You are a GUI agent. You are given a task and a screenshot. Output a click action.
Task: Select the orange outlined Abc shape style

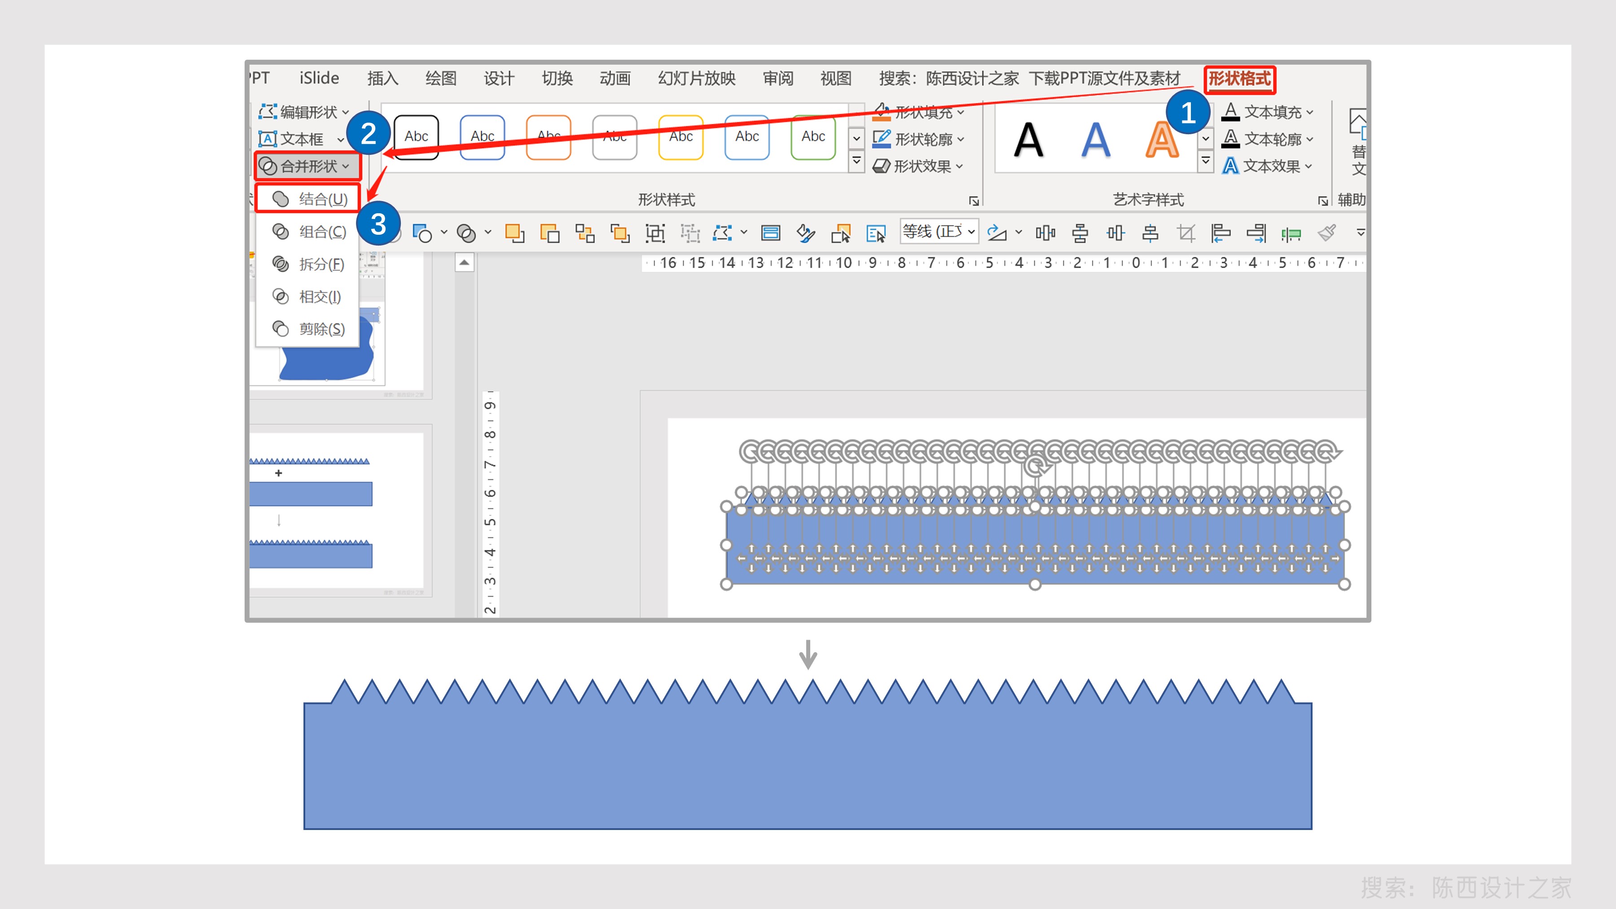click(x=548, y=137)
